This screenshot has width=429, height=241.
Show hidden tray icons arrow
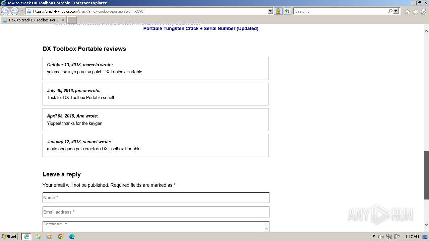[374, 237]
